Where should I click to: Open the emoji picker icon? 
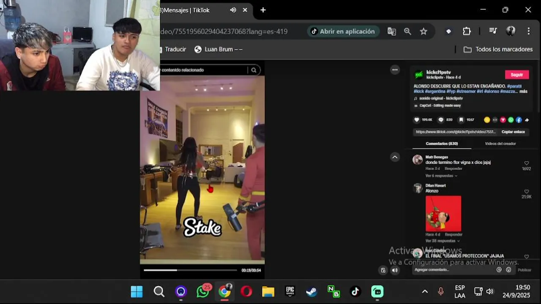[508, 270]
